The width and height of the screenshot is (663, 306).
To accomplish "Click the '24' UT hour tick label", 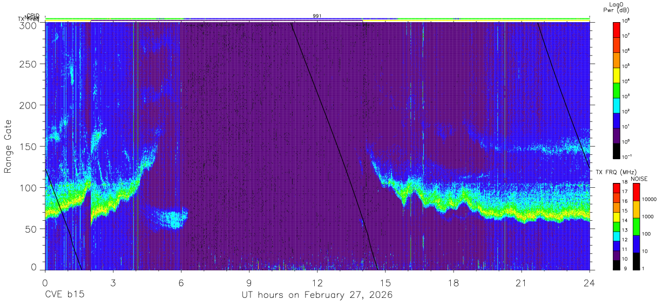I will (x=589, y=283).
